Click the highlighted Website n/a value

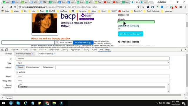[x=136, y=22]
